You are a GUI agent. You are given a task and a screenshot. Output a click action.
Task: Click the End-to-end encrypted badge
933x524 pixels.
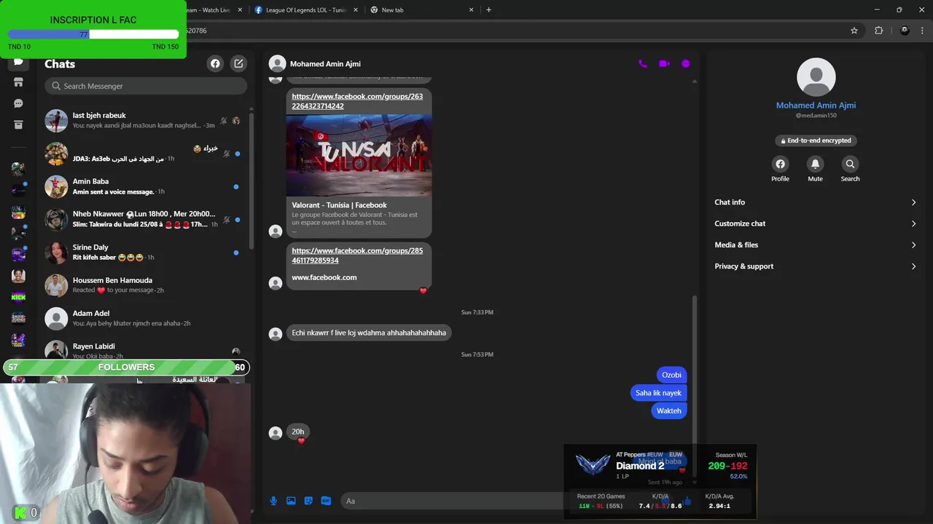[x=816, y=140]
